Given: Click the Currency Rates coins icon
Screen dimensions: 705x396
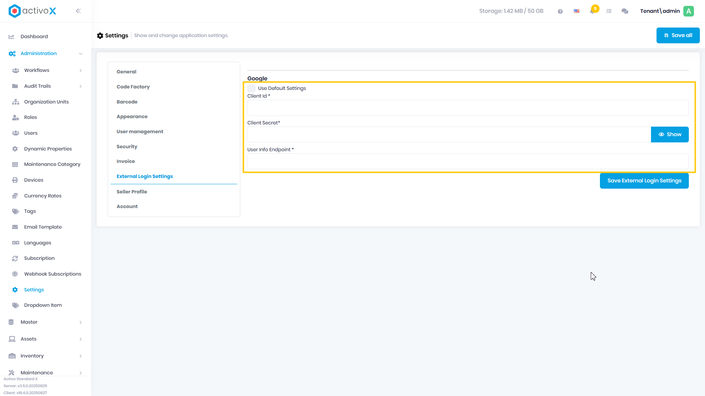Looking at the screenshot, I should coord(15,196).
